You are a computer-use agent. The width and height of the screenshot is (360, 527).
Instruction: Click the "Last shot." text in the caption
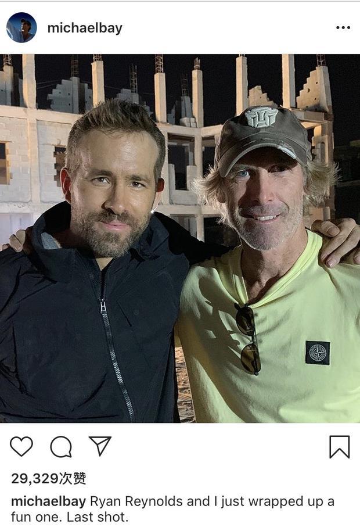click(98, 517)
